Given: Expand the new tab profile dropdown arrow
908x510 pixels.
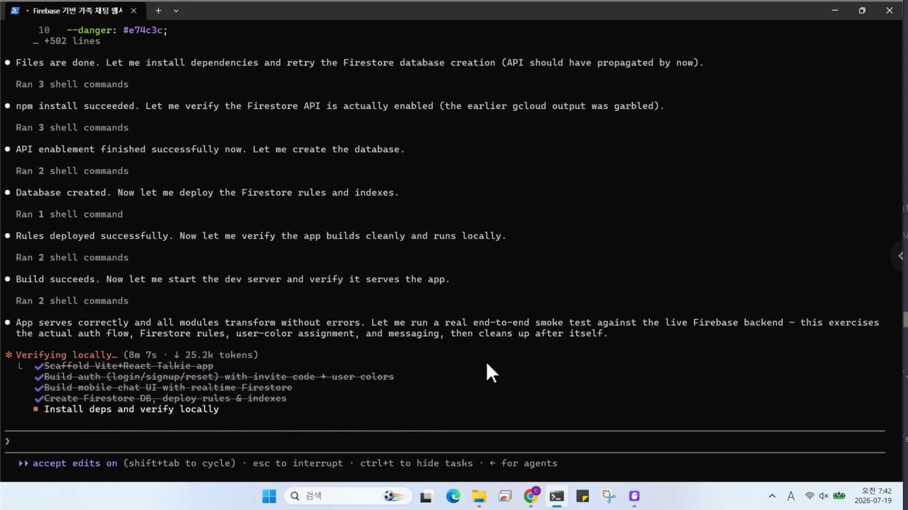Looking at the screenshot, I should pyautogui.click(x=176, y=10).
